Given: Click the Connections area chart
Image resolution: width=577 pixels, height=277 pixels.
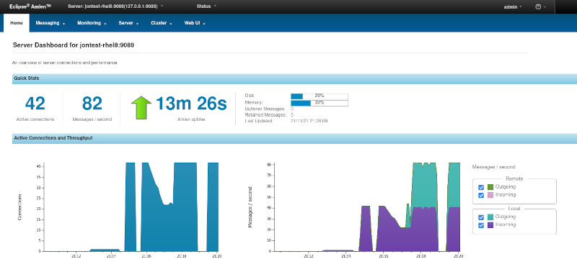Looking at the screenshot, I should pyautogui.click(x=131, y=207).
